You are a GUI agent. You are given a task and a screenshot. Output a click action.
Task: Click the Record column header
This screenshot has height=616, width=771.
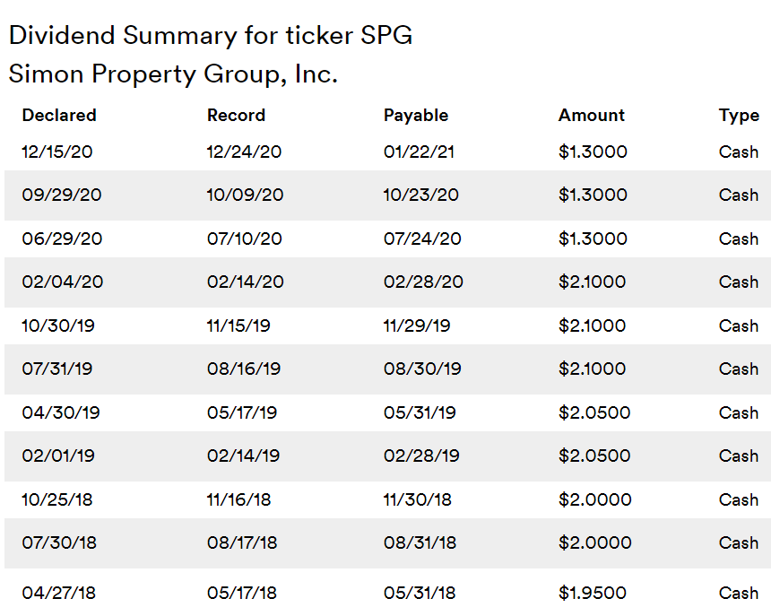coord(236,116)
